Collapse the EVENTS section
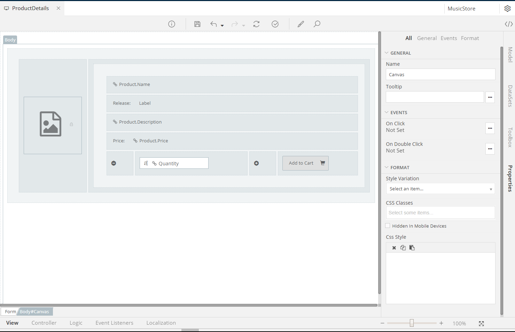Screen dimensions: 515x332 tap(387, 112)
